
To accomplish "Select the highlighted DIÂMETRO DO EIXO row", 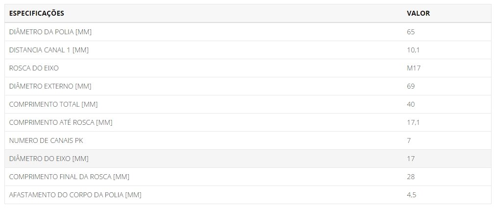I will (247, 159).
